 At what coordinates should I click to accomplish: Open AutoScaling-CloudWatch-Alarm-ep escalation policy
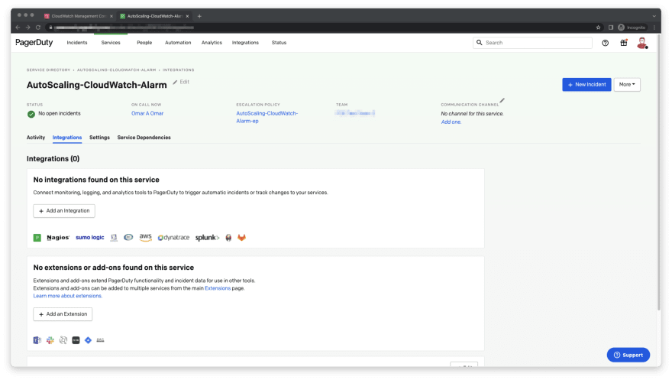click(x=267, y=118)
